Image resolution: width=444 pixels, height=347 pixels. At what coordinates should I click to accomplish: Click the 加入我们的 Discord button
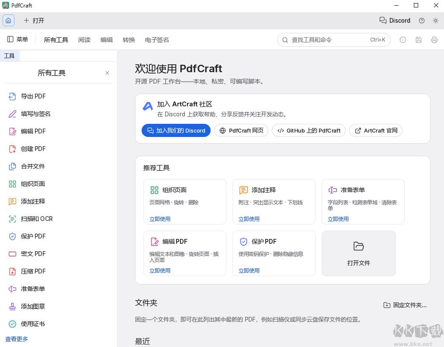tap(176, 130)
